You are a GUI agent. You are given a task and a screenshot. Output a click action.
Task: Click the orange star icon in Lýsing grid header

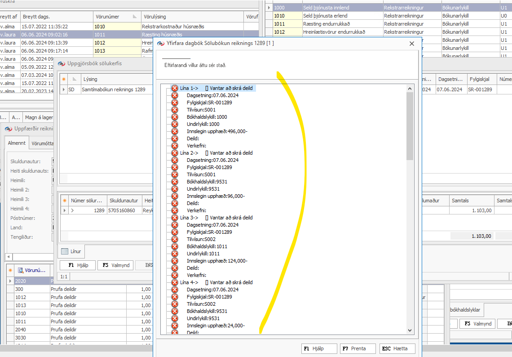(x=64, y=79)
